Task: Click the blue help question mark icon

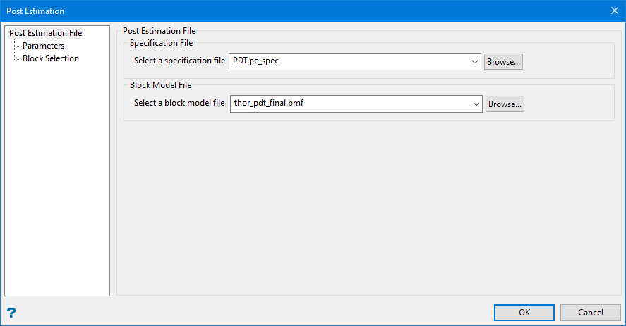Action: 11,313
